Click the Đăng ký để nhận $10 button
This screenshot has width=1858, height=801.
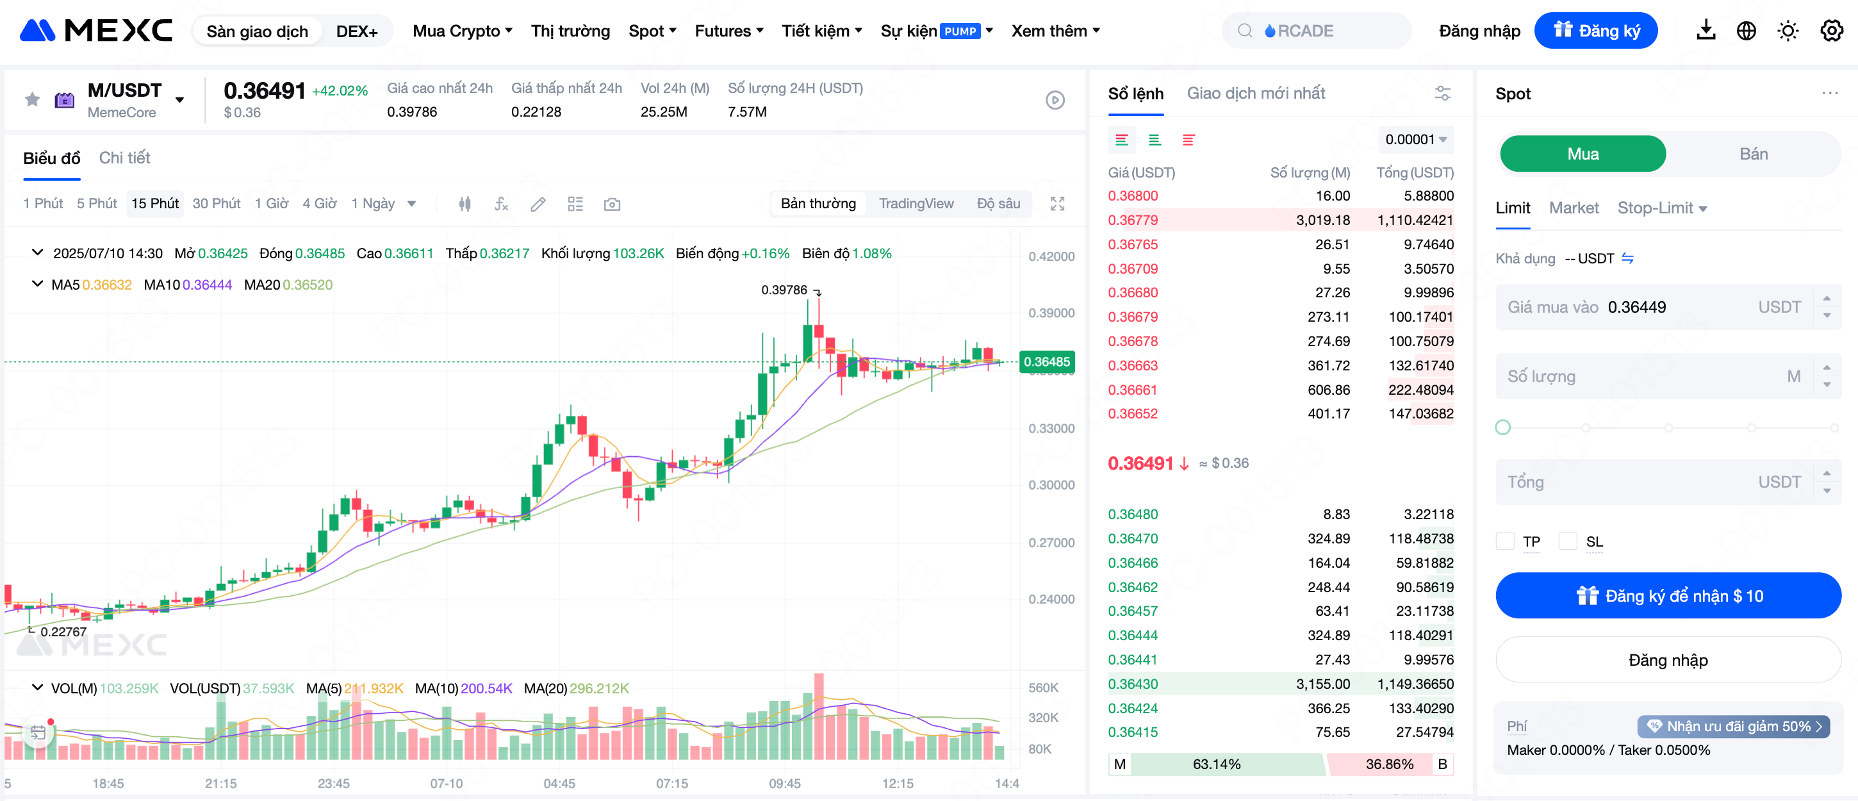(1668, 595)
